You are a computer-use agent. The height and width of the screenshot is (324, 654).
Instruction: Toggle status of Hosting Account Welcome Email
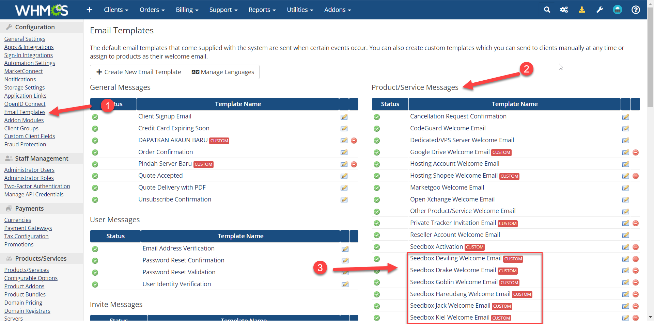(x=377, y=164)
